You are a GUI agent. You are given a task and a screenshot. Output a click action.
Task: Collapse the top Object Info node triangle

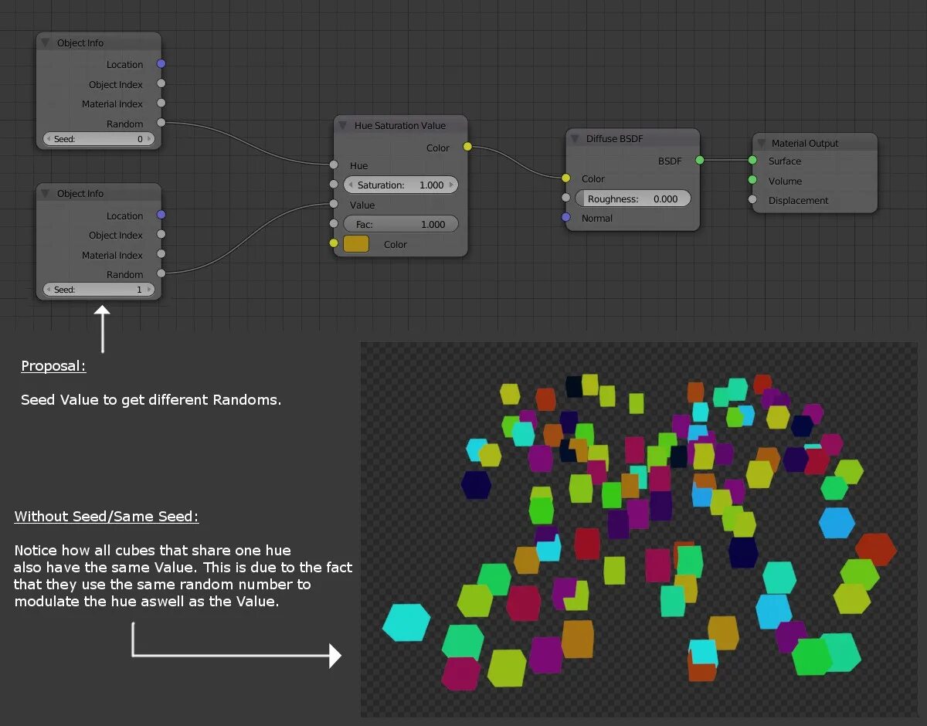click(46, 43)
